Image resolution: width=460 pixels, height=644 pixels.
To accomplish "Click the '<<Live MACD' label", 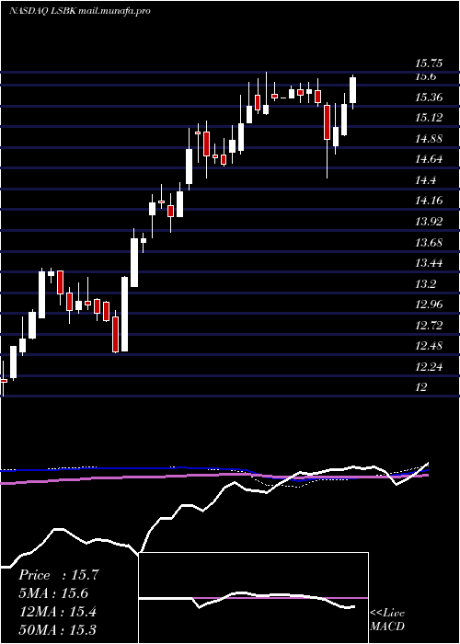I will click(x=387, y=619).
